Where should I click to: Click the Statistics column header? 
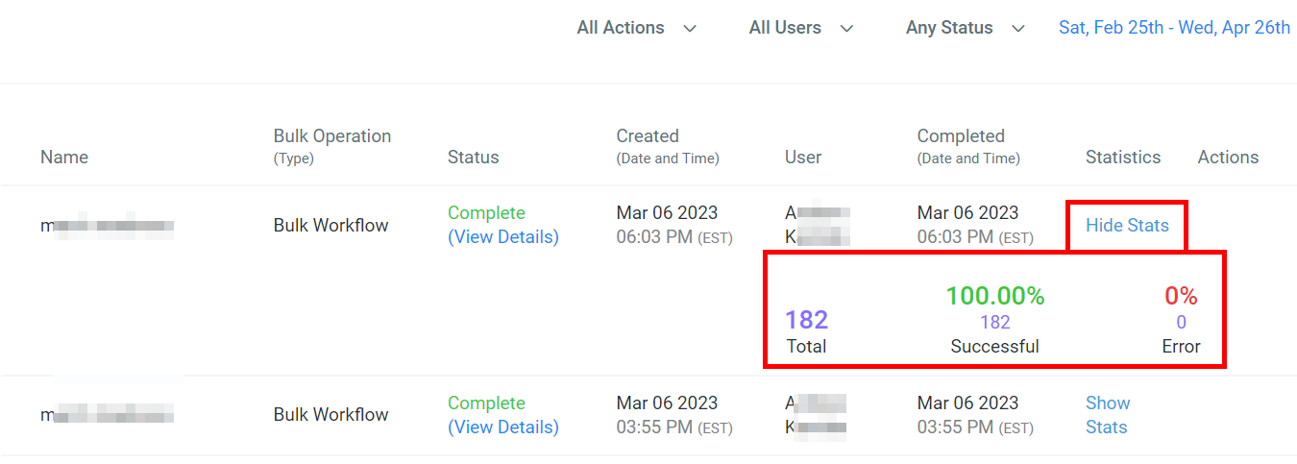(1123, 158)
